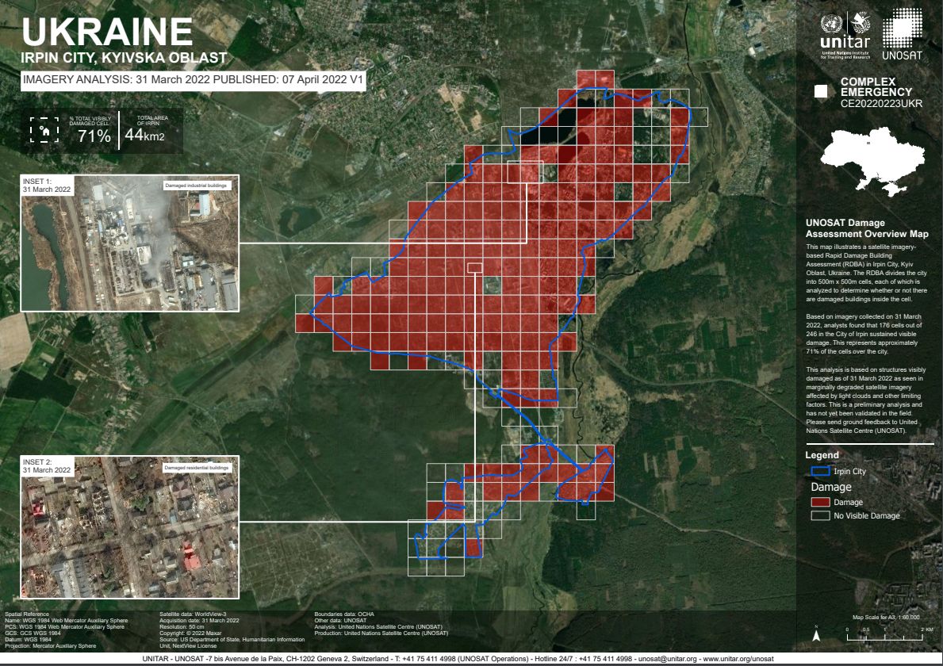Click the unosat@unitar.org email address
Viewport: 943px width, 666px height.
click(668, 659)
